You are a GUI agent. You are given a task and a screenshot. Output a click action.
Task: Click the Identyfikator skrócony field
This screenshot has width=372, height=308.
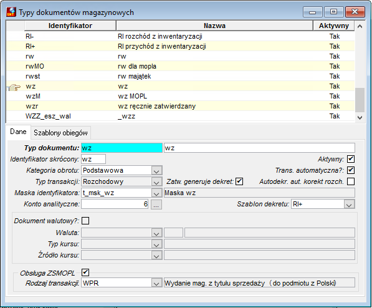93,159
